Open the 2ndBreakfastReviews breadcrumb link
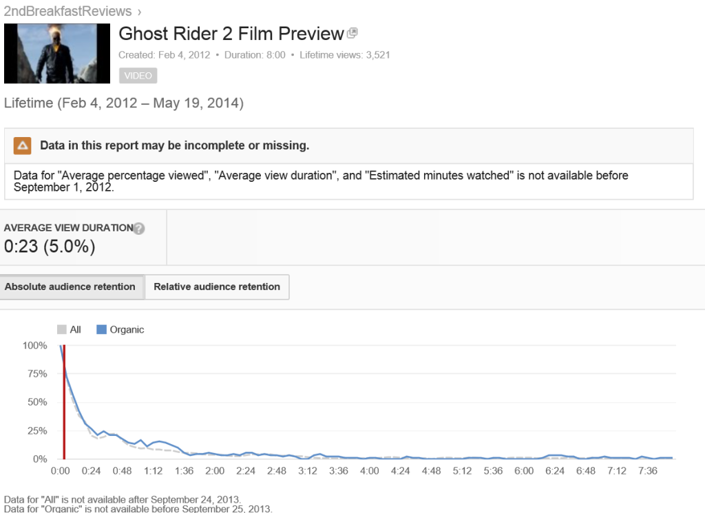This screenshot has height=513, width=705. pyautogui.click(x=67, y=11)
